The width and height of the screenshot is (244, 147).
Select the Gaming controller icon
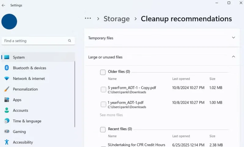point(7,132)
